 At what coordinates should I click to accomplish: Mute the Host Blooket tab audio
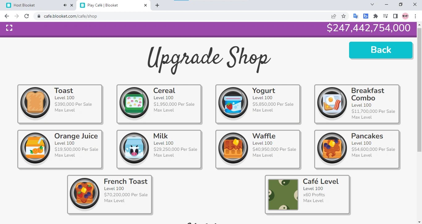[x=65, y=5]
